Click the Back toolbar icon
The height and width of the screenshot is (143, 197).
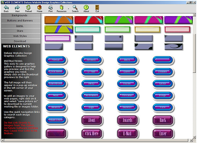[x=6, y=9]
